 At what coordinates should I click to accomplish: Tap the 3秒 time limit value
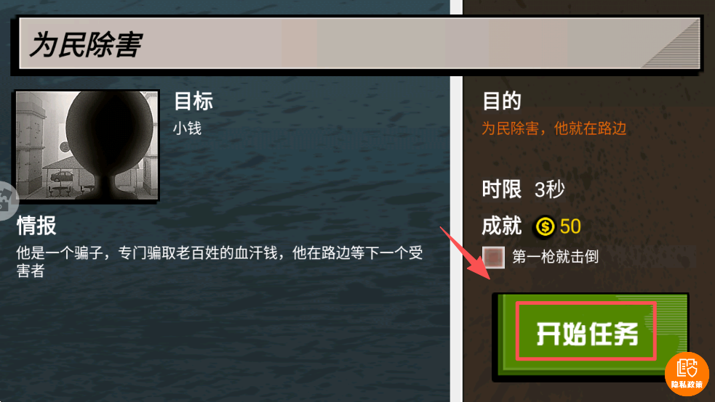(549, 189)
